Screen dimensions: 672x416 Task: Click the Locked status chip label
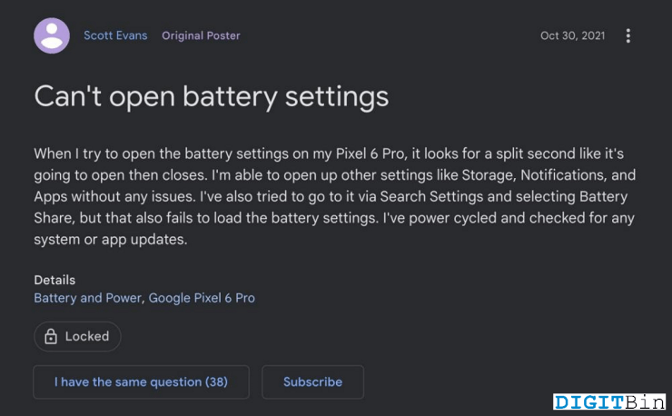87,337
